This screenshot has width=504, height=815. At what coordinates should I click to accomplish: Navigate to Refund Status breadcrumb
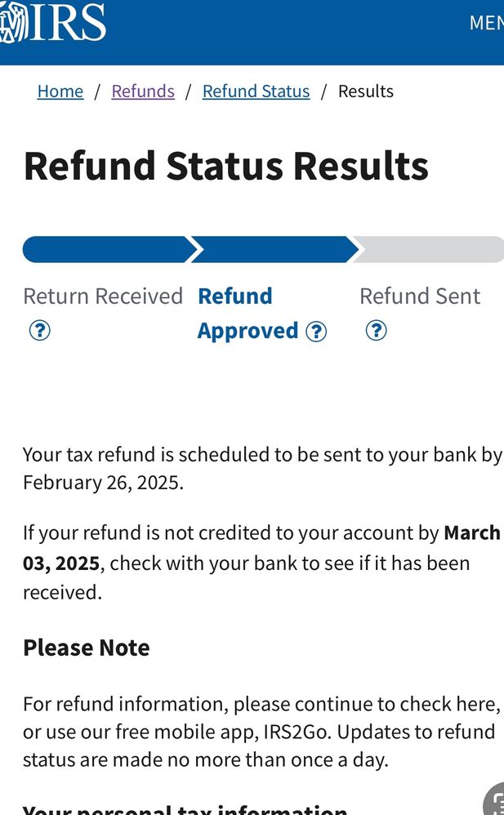[256, 91]
